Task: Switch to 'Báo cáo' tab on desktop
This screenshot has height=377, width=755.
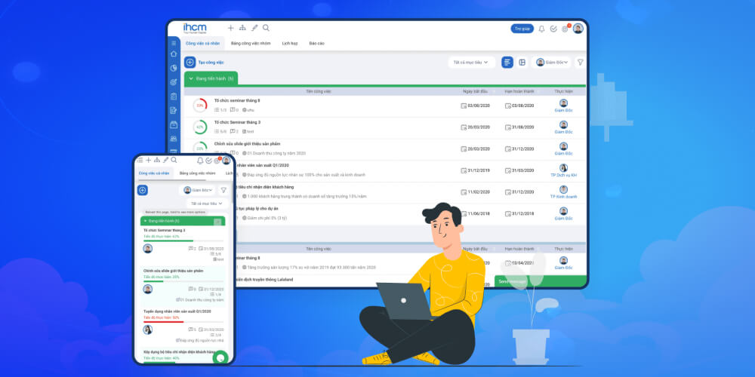Action: tap(317, 43)
